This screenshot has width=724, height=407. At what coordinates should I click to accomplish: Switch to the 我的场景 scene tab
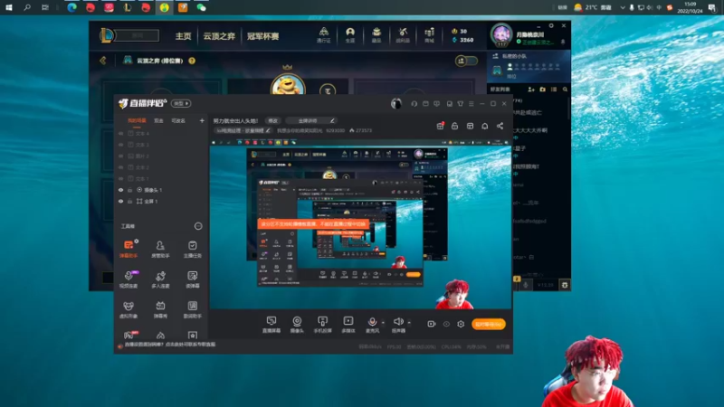[x=137, y=121]
